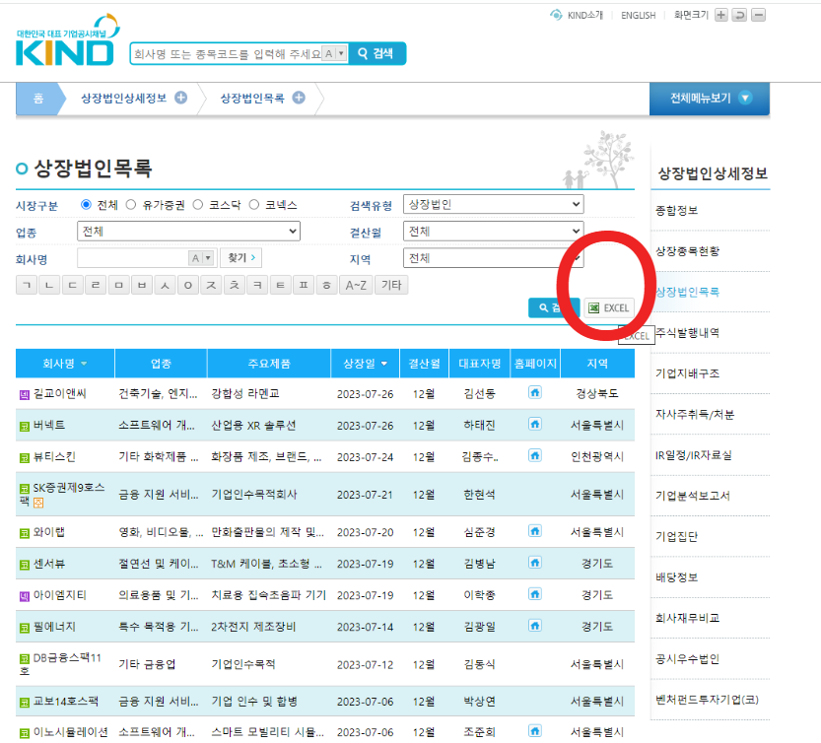Screen dimensions: 821x743
Task: Open the 결산월 dropdown
Action: pos(493,231)
